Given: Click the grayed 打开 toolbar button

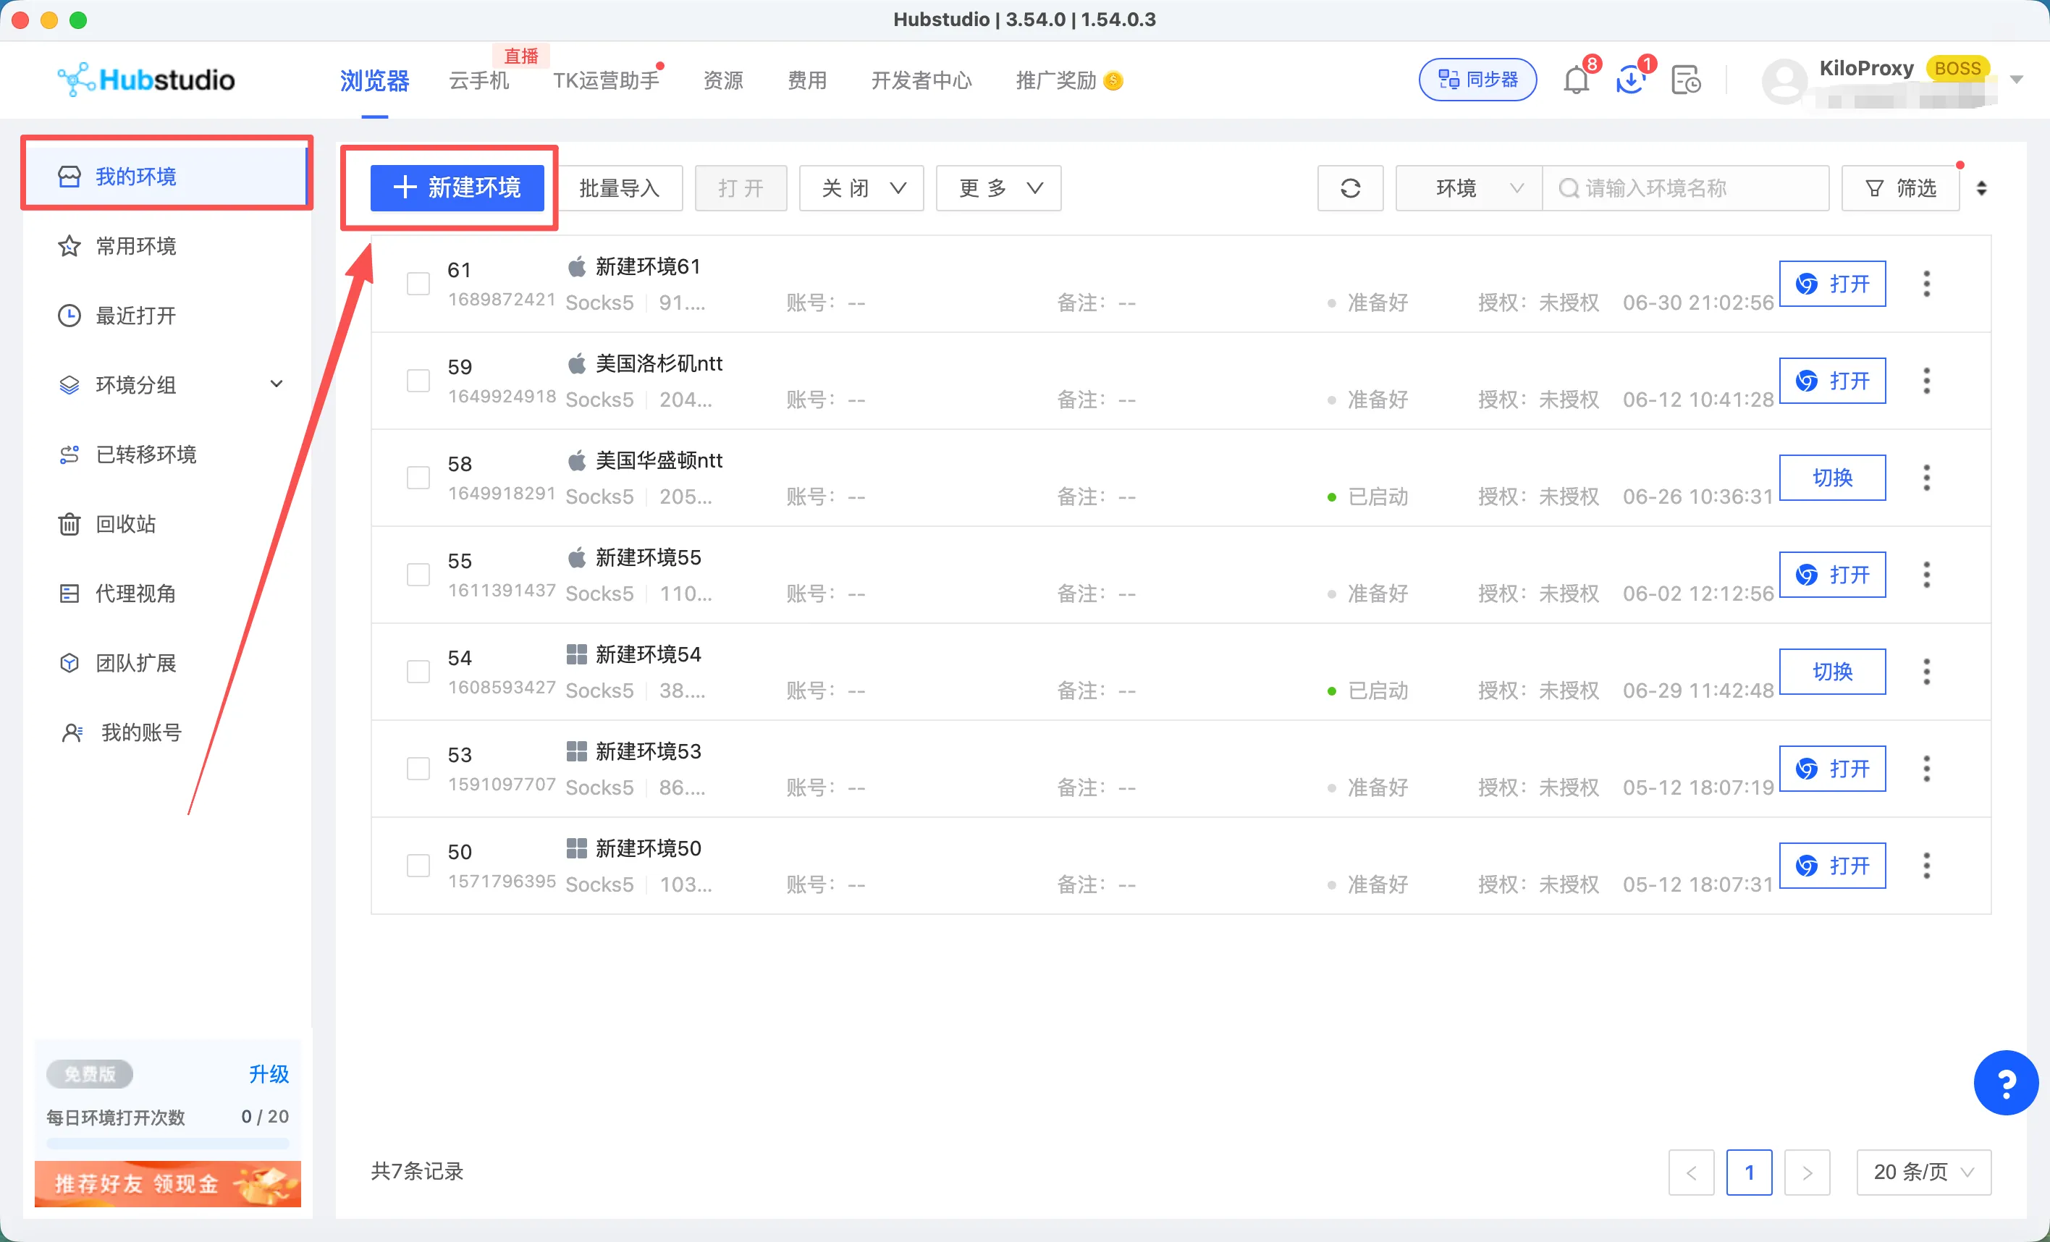Looking at the screenshot, I should tap(741, 188).
